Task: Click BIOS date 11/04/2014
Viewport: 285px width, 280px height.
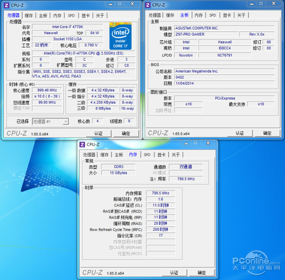Action: (224, 83)
